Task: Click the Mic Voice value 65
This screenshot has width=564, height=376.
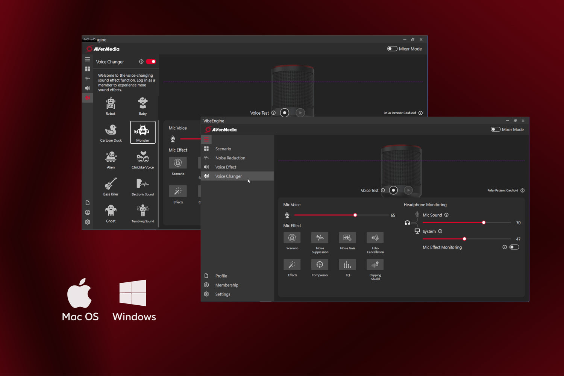Action: click(x=393, y=215)
